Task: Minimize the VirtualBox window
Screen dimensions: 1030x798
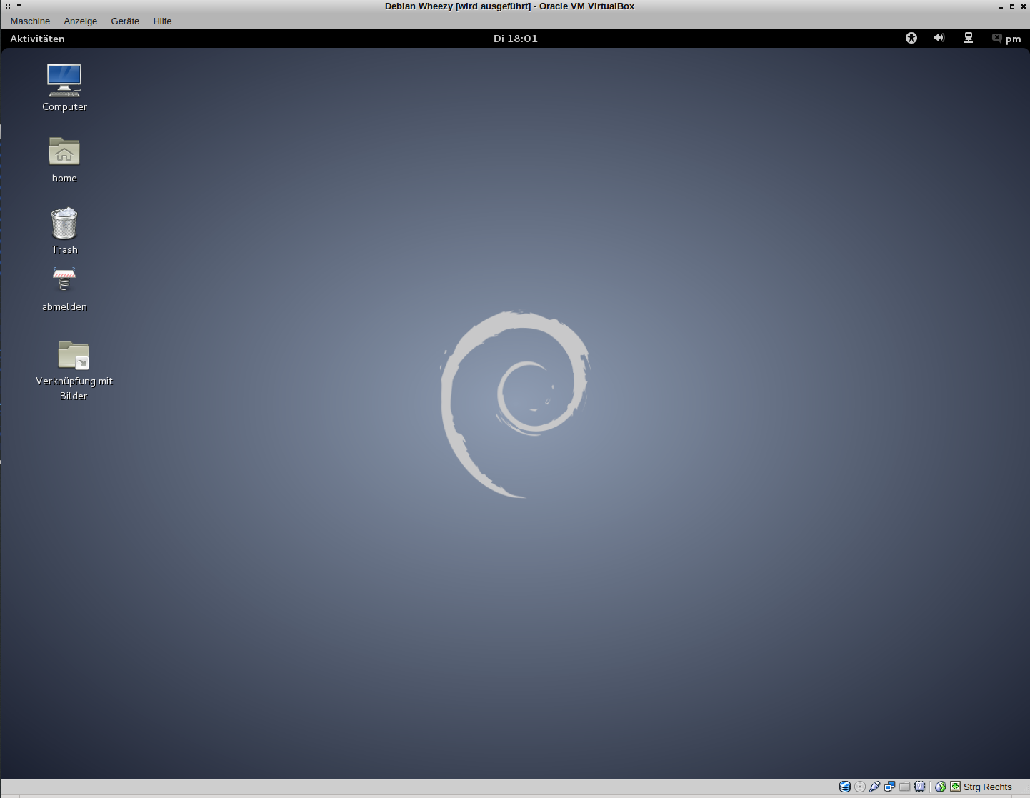Action: coord(1001,6)
